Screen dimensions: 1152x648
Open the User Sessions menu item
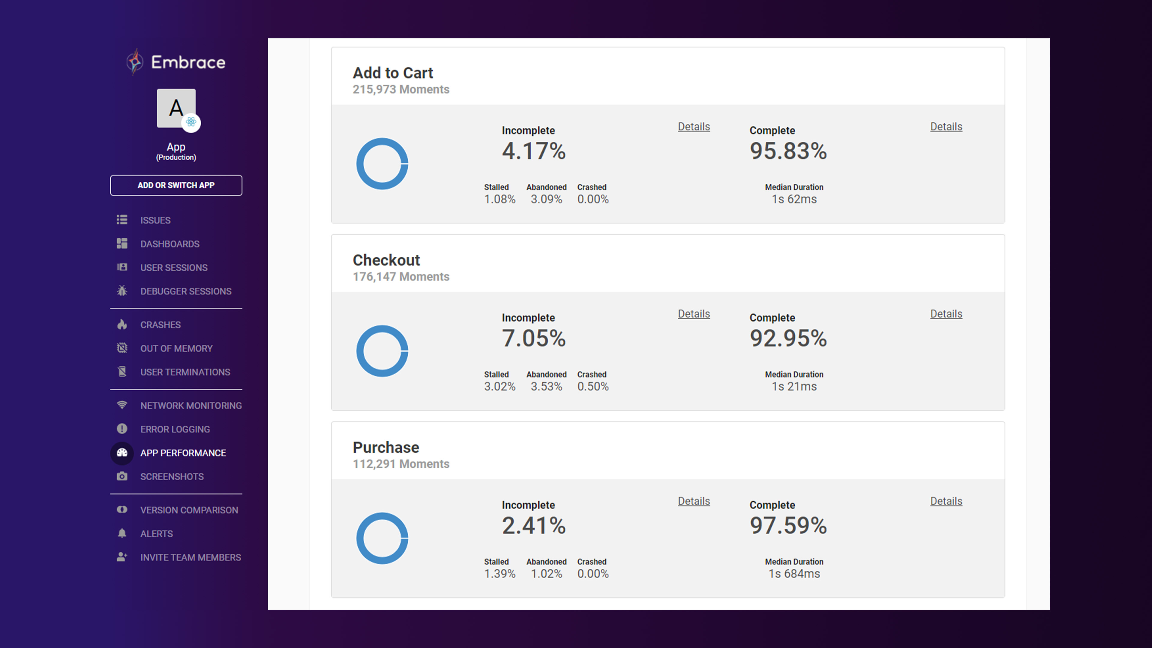[173, 267]
